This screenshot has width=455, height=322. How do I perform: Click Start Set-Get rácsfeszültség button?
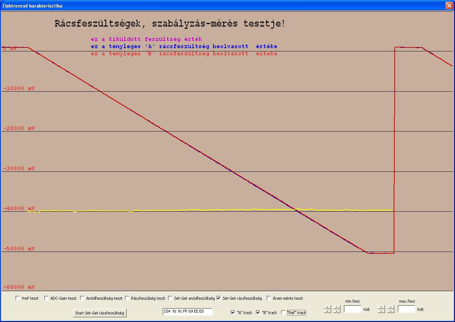tap(99, 313)
